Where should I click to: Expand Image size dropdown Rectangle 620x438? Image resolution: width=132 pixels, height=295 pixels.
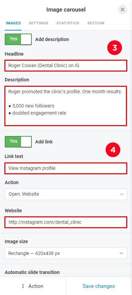(66, 253)
